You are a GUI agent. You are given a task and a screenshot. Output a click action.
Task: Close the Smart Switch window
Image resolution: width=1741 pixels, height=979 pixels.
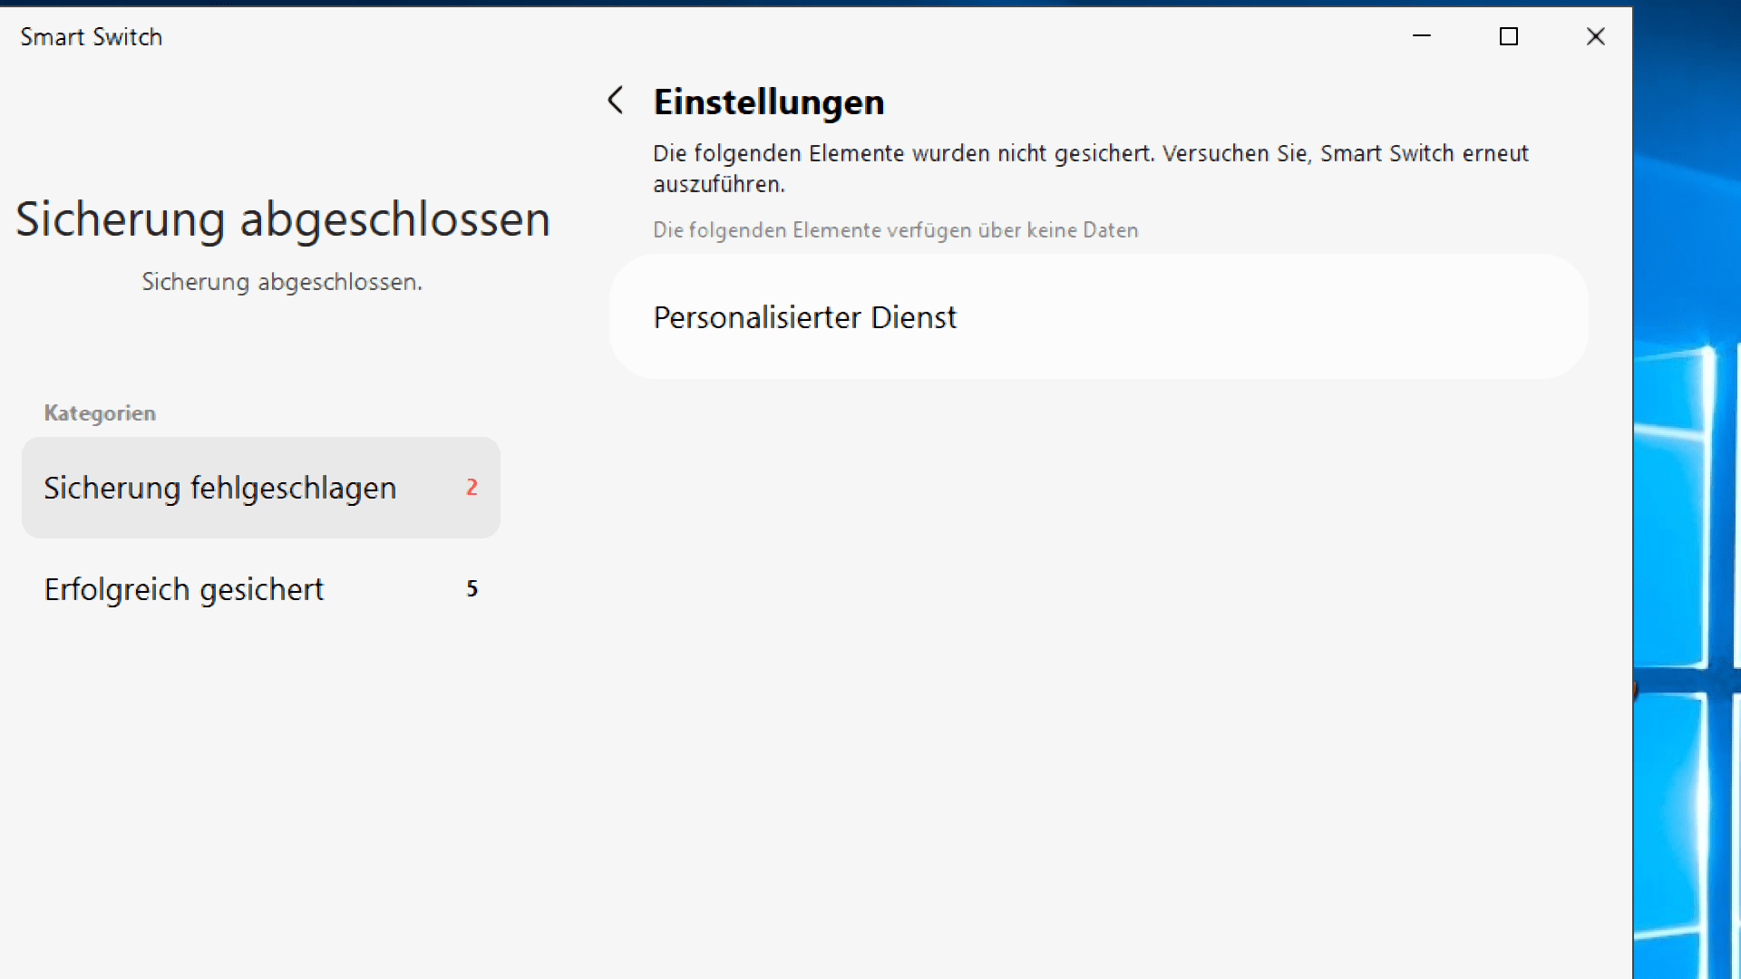tap(1595, 36)
